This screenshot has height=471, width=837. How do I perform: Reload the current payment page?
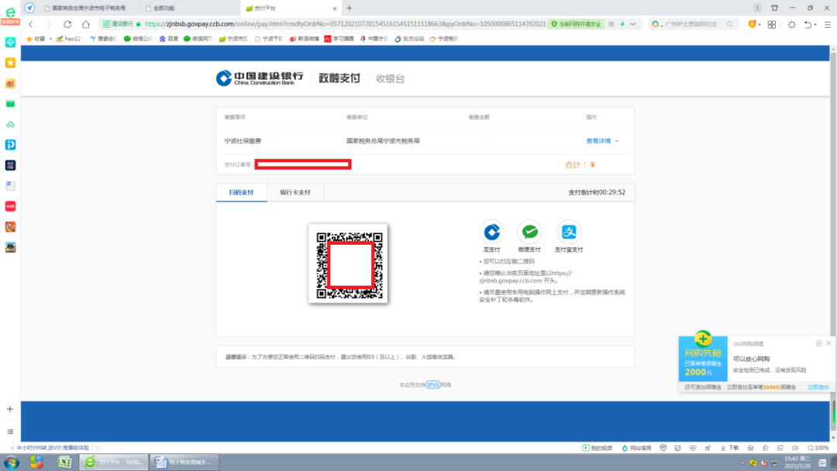tap(67, 24)
